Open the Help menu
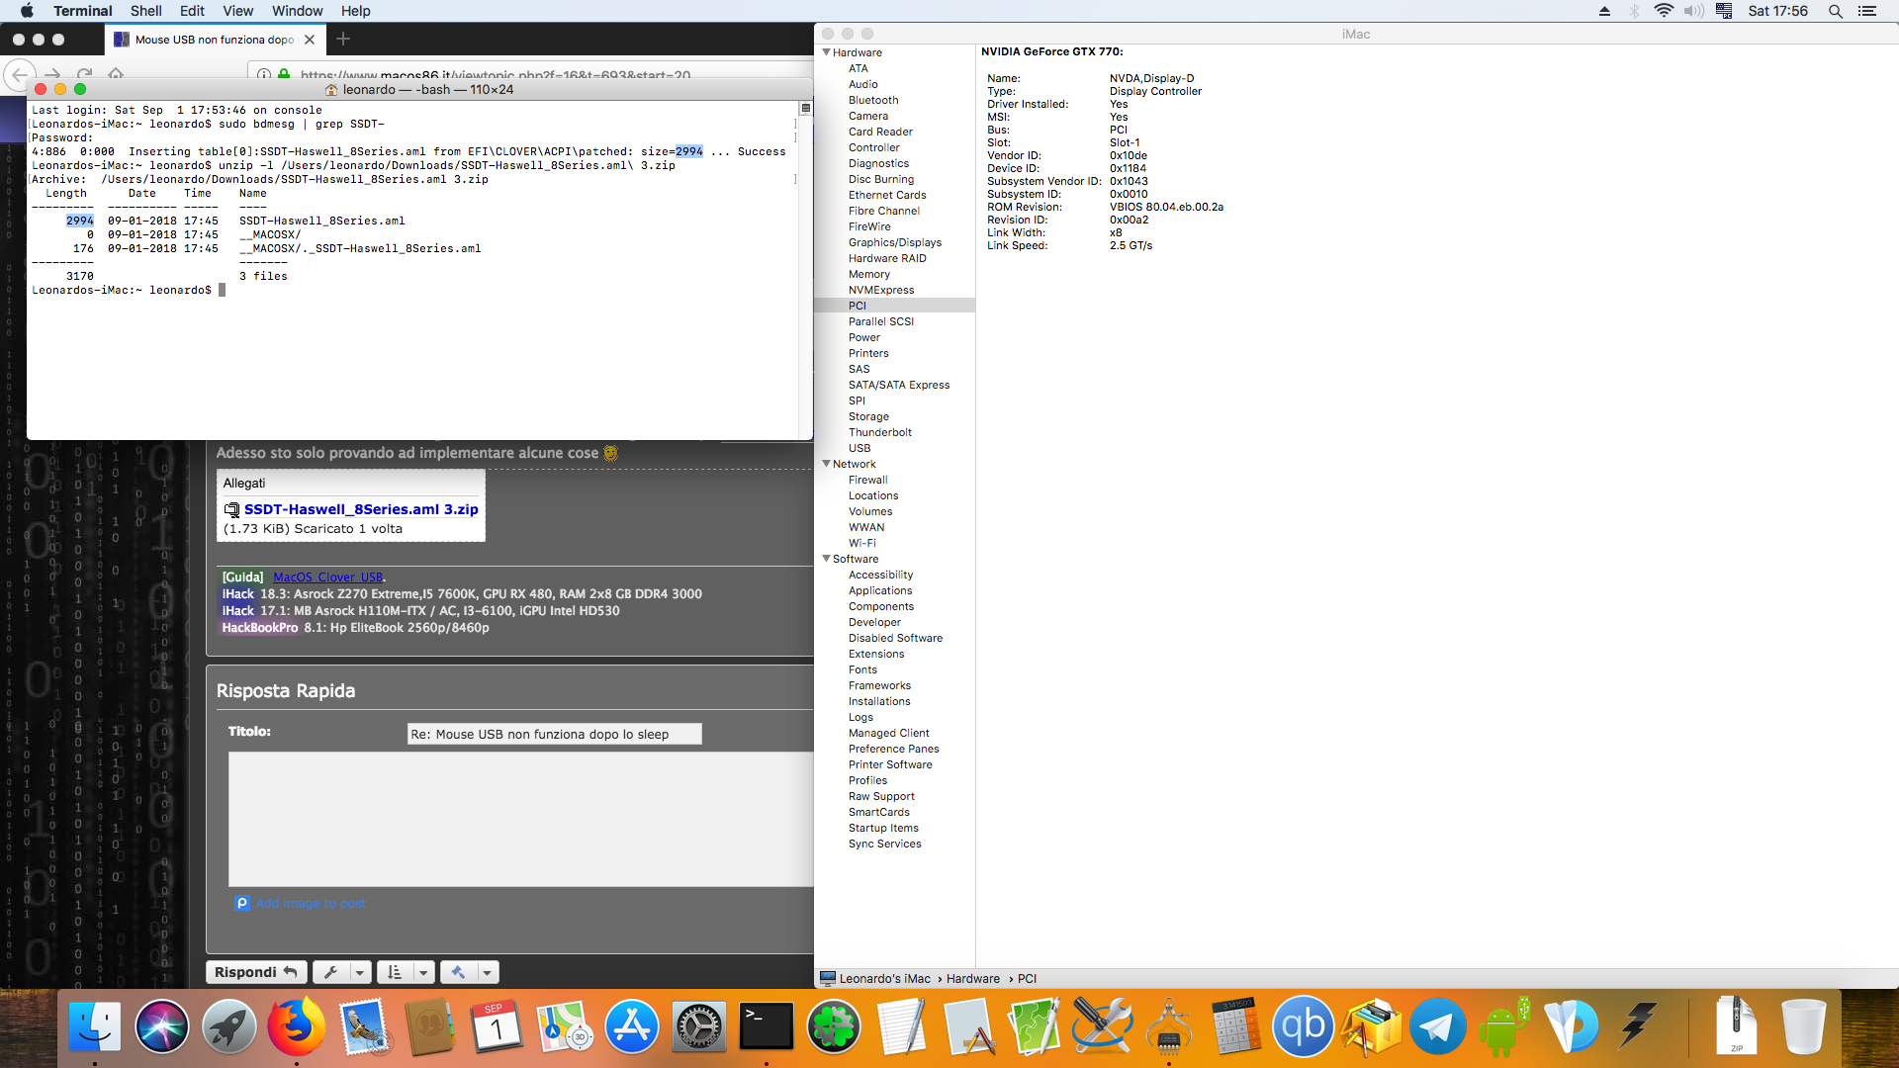Screen dimensions: 1899x1068 [x=356, y=11]
